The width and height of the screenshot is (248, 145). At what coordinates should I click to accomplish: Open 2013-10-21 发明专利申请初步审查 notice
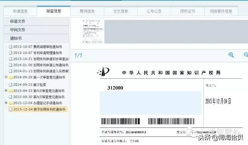tap(41, 59)
